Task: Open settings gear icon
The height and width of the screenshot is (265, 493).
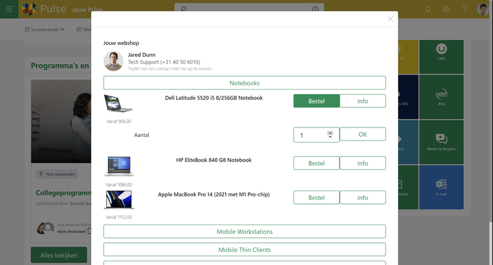Action: 446,9
